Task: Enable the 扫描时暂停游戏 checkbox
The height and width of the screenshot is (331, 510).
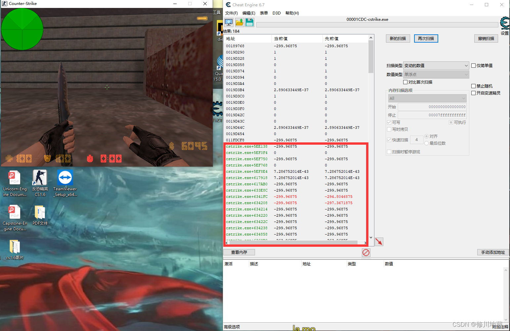Action: [389, 152]
